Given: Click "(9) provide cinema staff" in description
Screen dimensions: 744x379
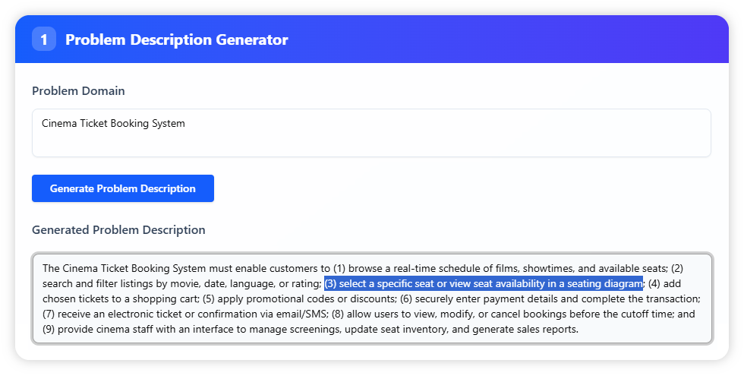Looking at the screenshot, I should [x=105, y=330].
